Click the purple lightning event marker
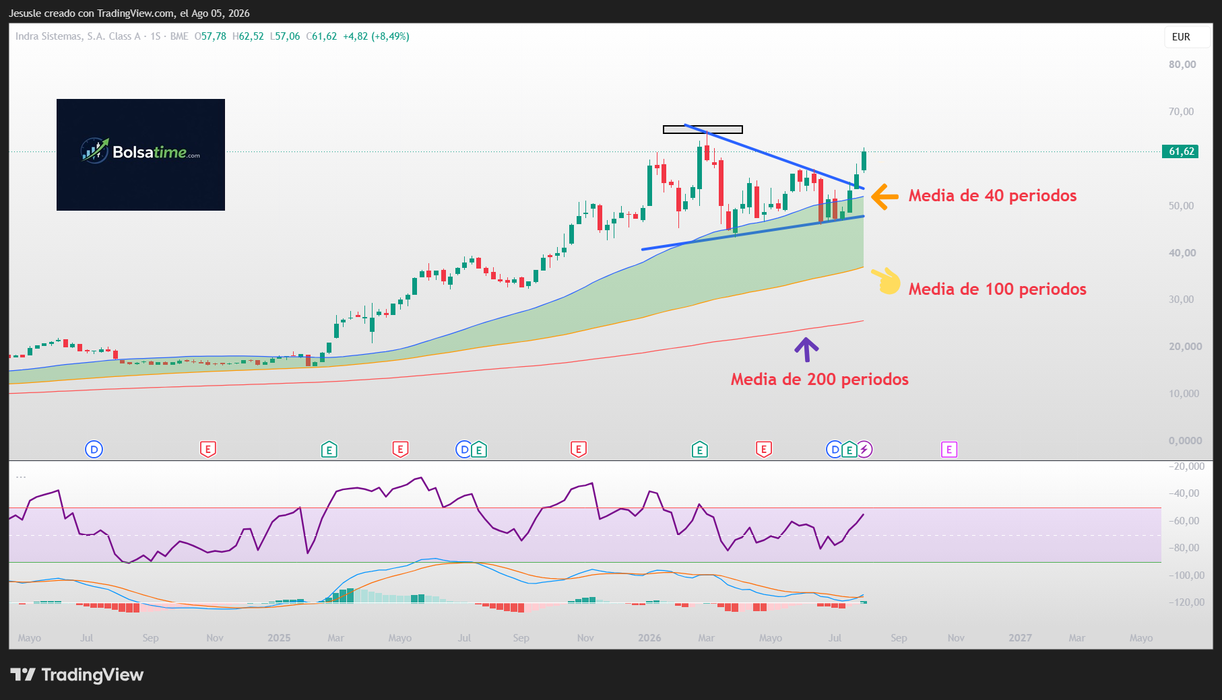 [x=865, y=450]
